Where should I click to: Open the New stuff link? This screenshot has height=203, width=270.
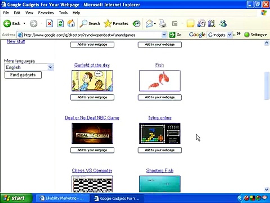(x=16, y=41)
